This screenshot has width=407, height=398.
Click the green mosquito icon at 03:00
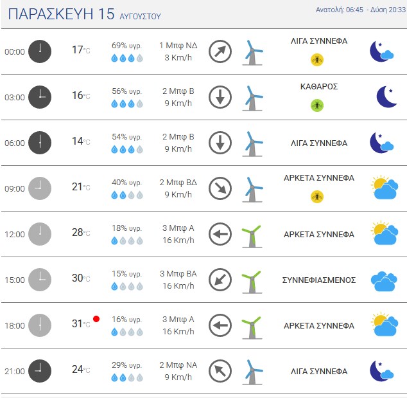coord(317,105)
